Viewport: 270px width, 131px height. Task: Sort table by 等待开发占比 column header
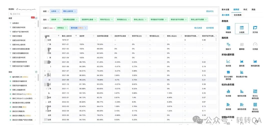[x=137, y=36]
